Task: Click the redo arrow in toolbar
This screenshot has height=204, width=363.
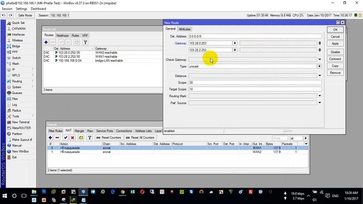Action: 11,15
